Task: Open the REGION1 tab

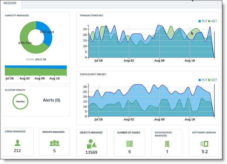Action: (10, 3)
